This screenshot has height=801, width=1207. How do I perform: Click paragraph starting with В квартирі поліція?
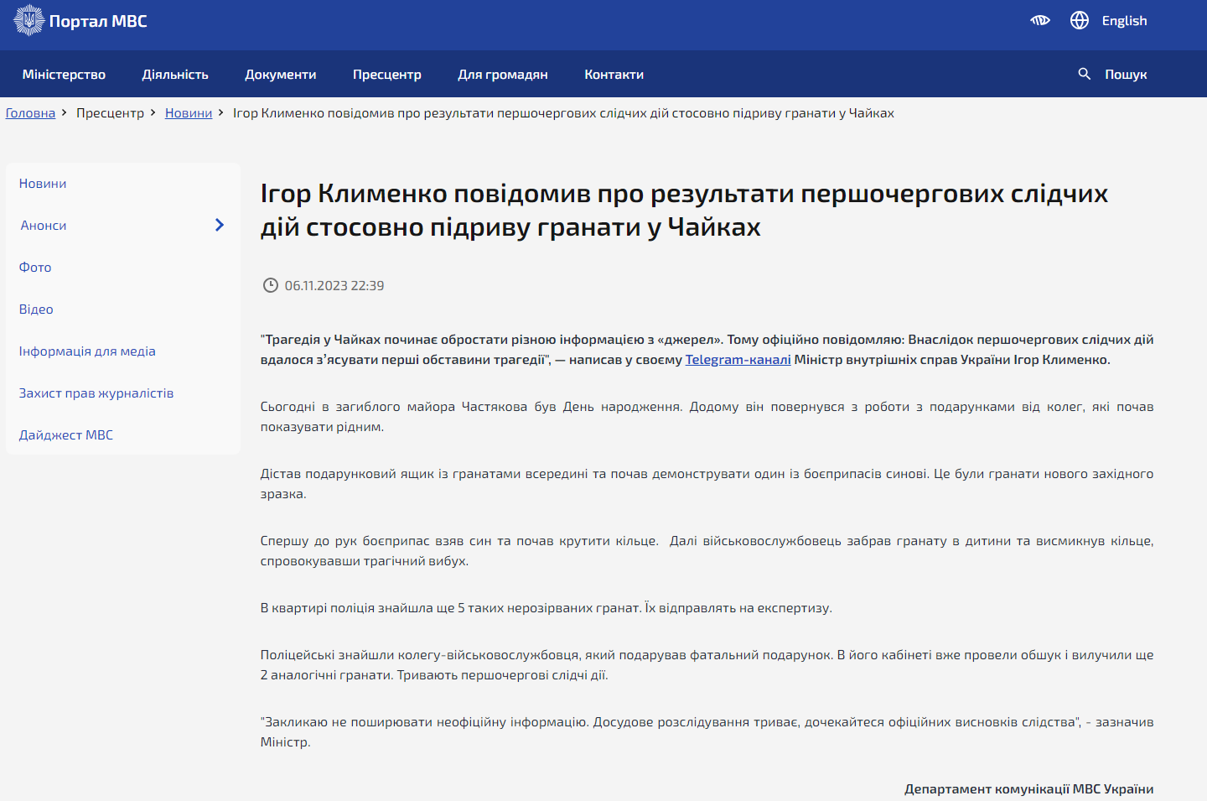point(546,608)
